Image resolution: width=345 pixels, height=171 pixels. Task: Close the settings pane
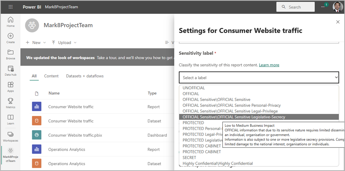click(x=338, y=22)
